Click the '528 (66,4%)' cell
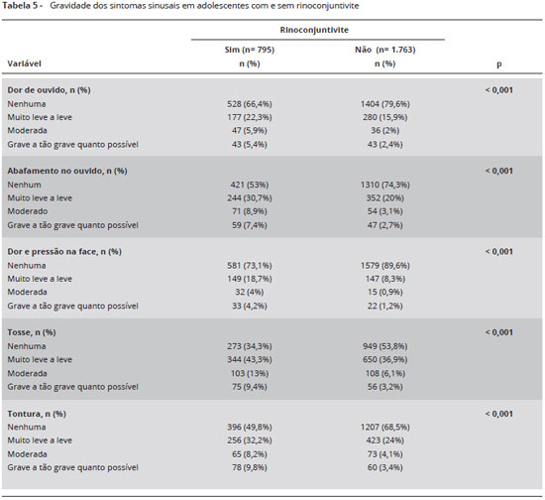 click(250, 104)
